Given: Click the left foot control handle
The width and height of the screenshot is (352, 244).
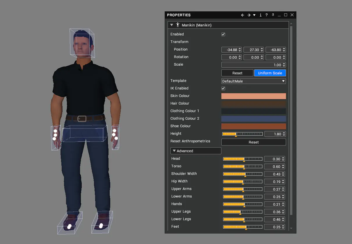Looking at the screenshot, I should click(69, 227).
